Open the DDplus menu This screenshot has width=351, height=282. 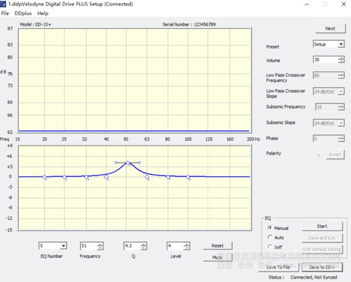[x=22, y=13]
